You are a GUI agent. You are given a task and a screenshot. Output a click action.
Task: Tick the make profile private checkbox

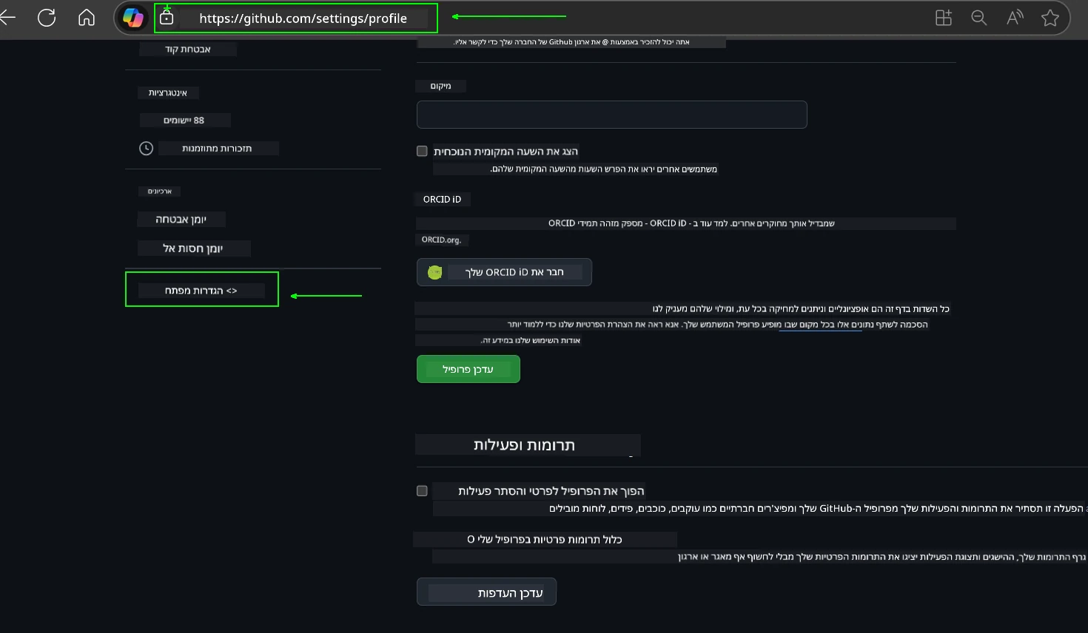click(422, 491)
